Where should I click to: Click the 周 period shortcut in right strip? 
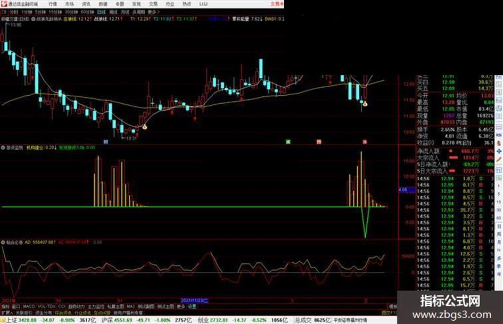(499, 234)
